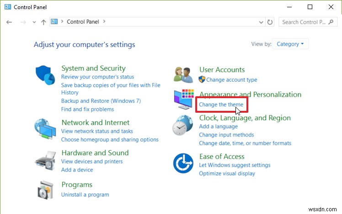342x214 pixels.
Task: Close the Control Panel window
Action: click(331, 7)
